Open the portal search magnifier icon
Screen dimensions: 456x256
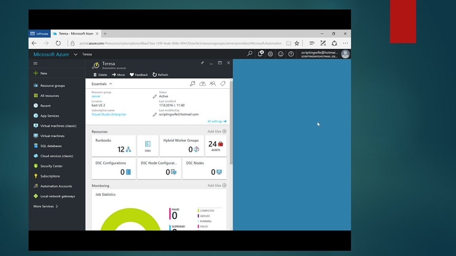(x=249, y=54)
